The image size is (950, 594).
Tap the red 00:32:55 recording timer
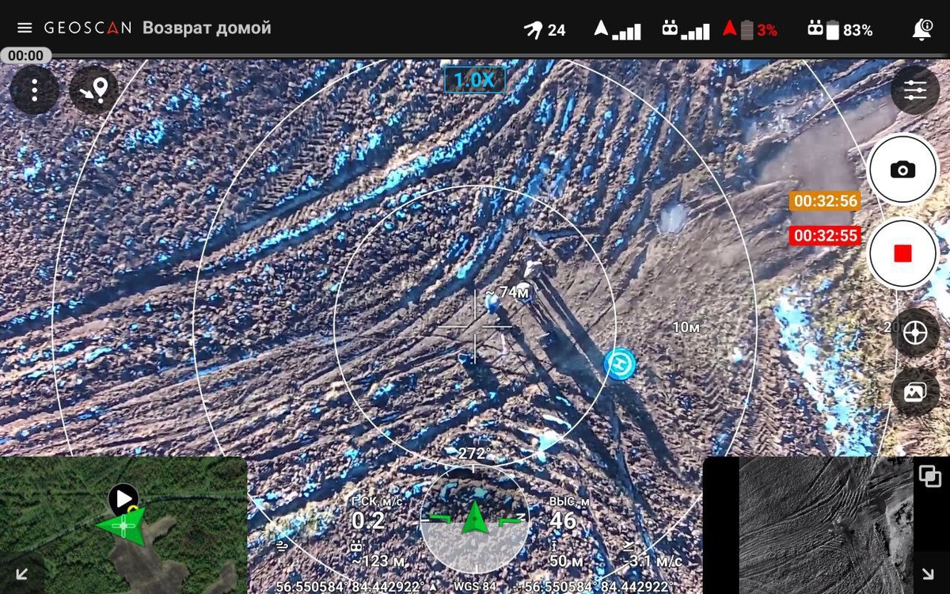point(825,235)
